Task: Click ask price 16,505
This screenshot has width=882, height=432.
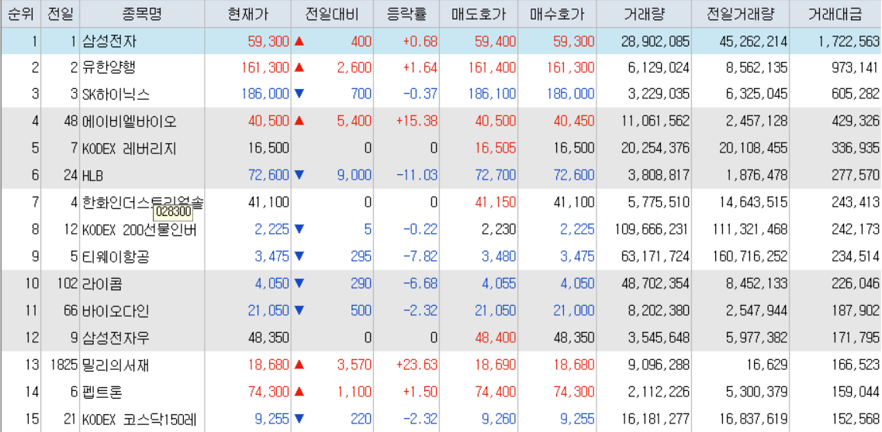Action: click(x=495, y=149)
